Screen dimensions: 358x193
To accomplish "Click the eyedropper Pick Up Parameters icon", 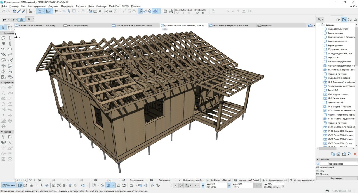I will click(x=19, y=11).
